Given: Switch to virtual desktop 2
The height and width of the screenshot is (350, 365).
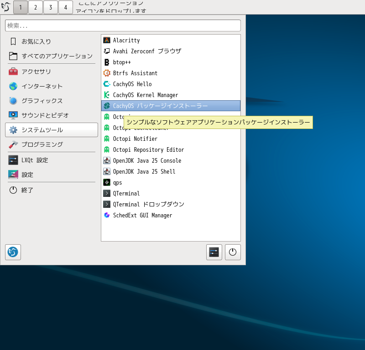Looking at the screenshot, I should [x=36, y=7].
